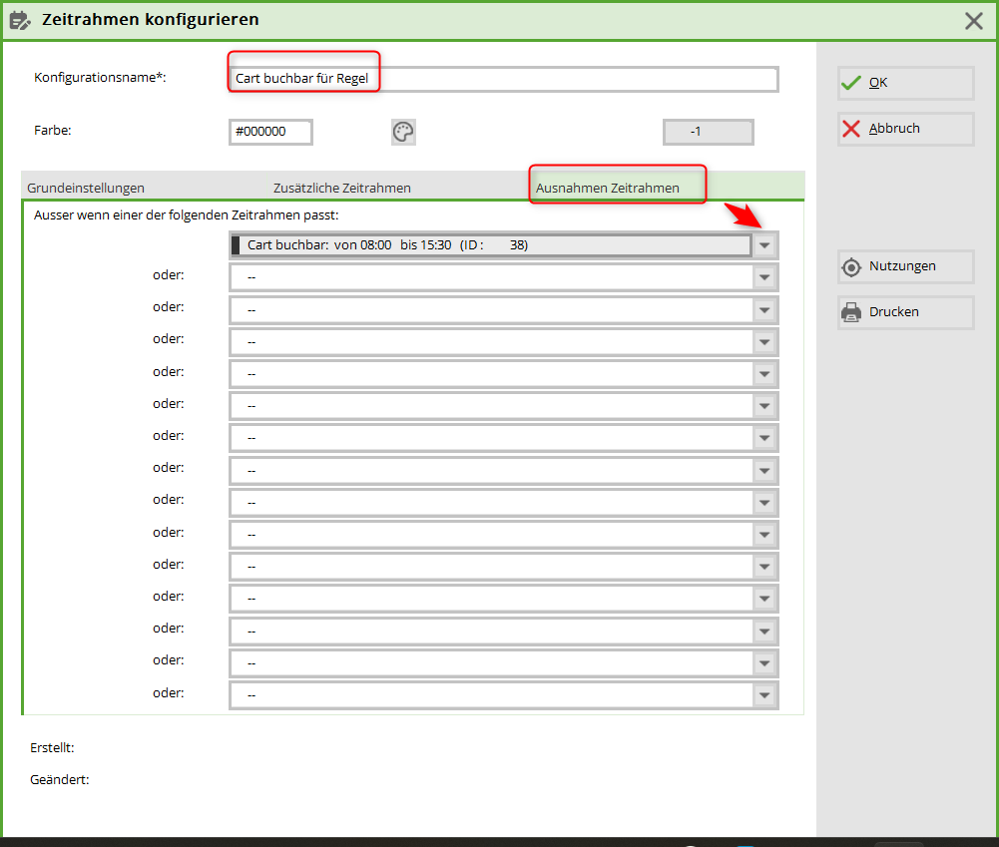
Task: Click the Konfigurationsname input field
Action: pos(503,79)
